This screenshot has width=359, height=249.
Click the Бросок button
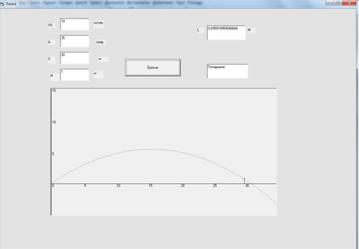pos(153,67)
